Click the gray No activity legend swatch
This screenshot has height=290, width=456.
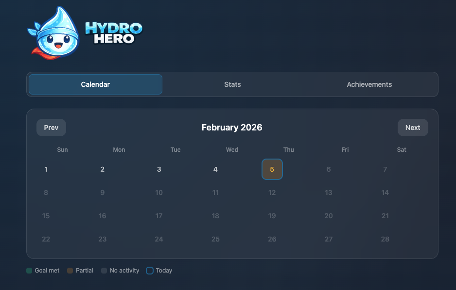click(104, 271)
